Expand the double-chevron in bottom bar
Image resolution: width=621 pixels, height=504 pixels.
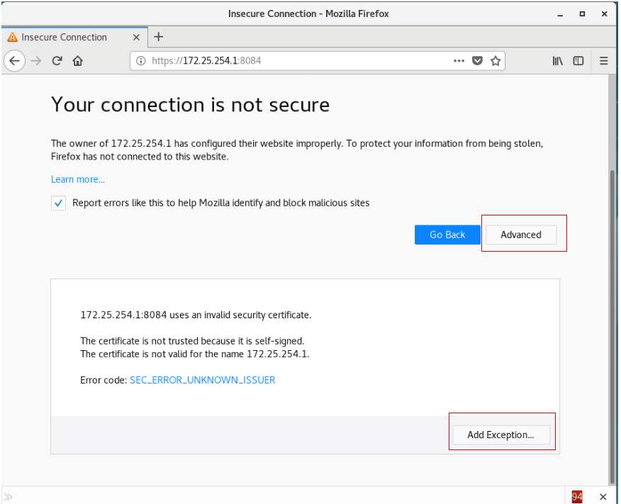(x=9, y=496)
